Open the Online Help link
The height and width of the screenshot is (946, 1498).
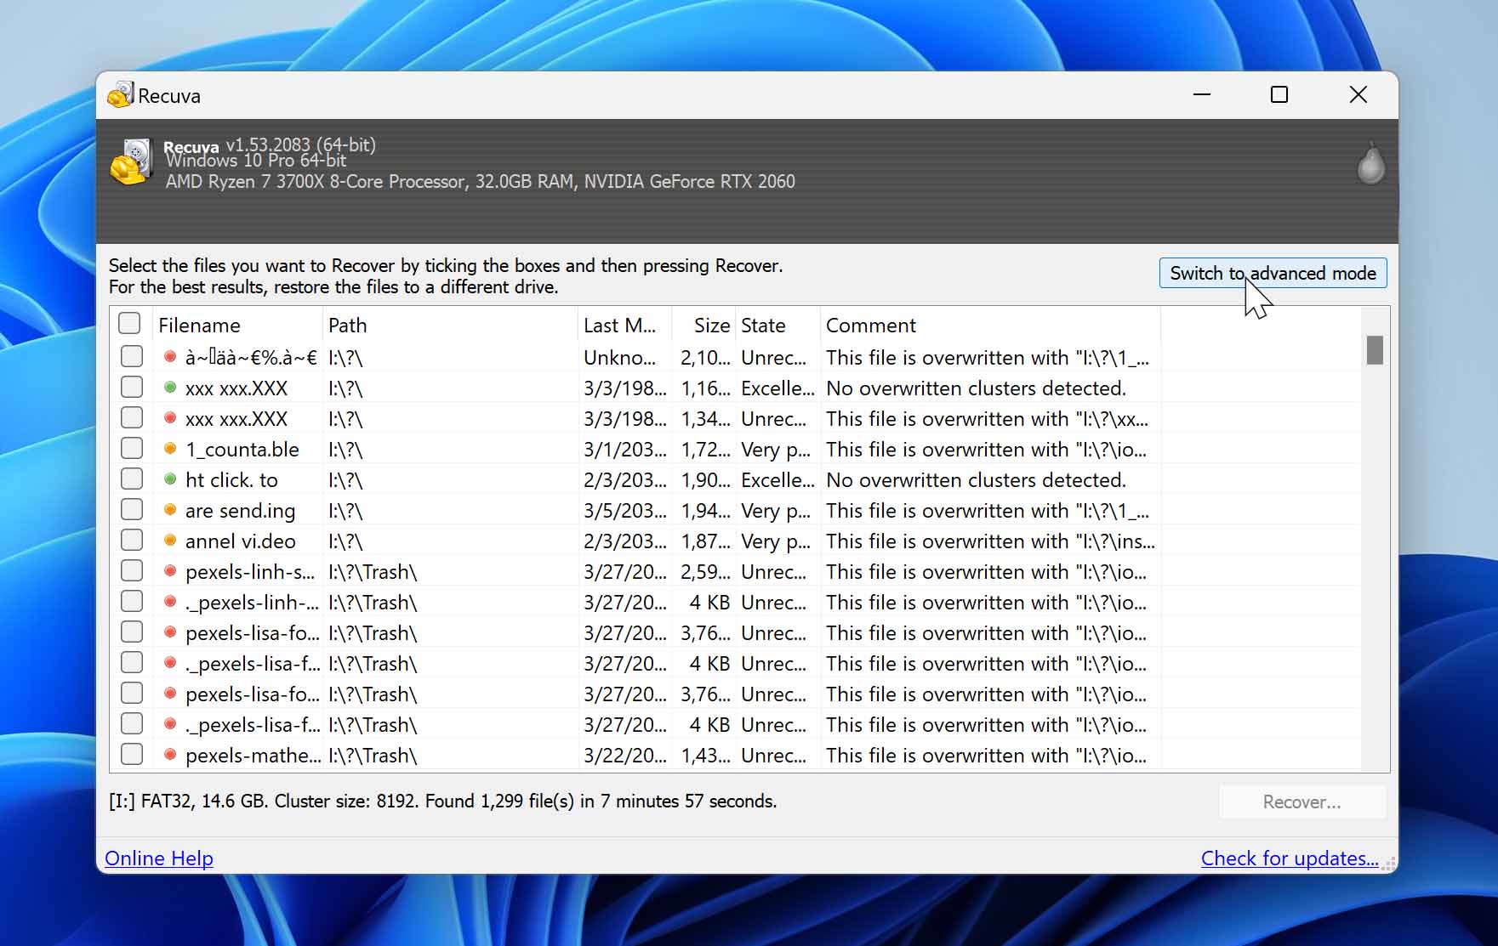(159, 858)
